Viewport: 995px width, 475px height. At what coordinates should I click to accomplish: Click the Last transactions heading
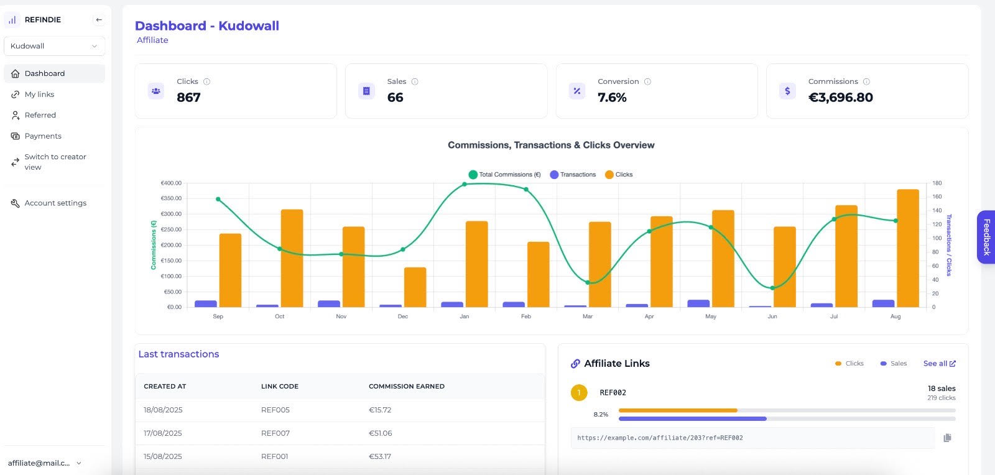click(178, 354)
